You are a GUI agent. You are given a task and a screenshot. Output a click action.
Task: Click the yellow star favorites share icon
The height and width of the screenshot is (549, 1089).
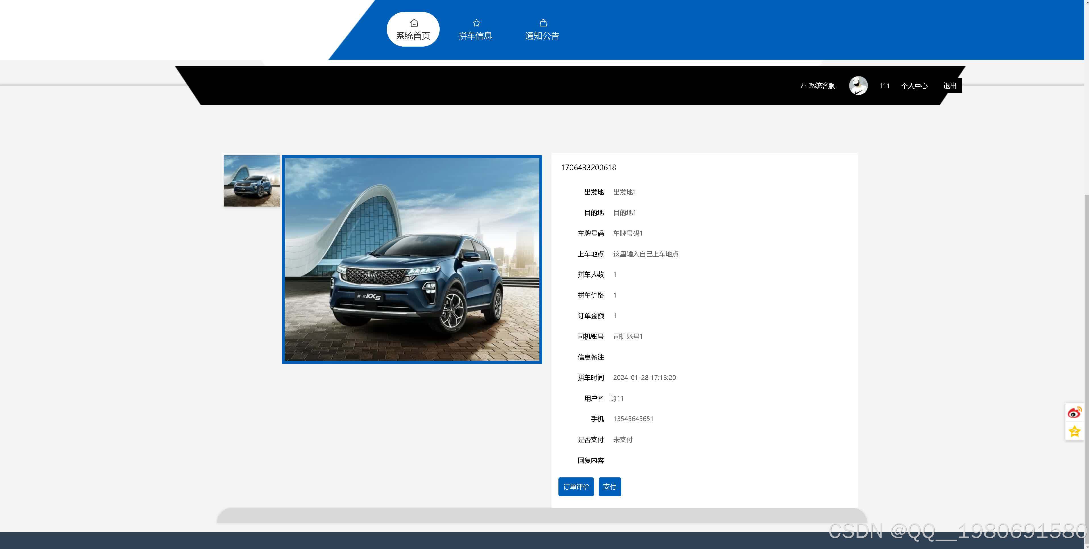tap(1074, 432)
